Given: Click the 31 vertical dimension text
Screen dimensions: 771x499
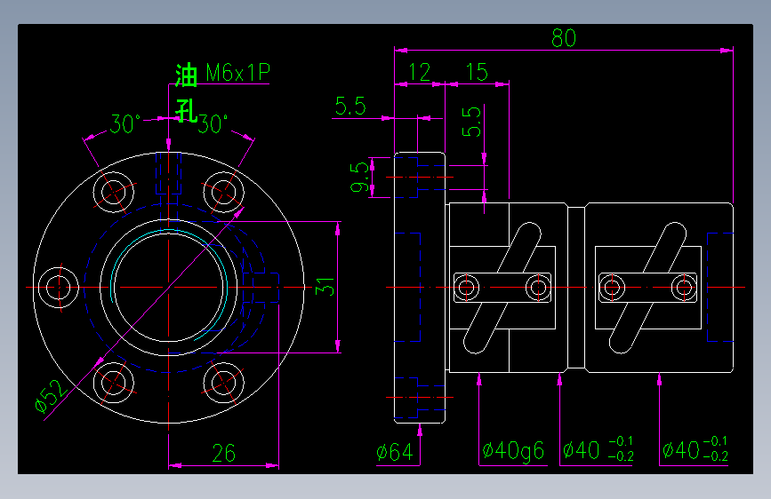Looking at the screenshot, I should point(325,286).
